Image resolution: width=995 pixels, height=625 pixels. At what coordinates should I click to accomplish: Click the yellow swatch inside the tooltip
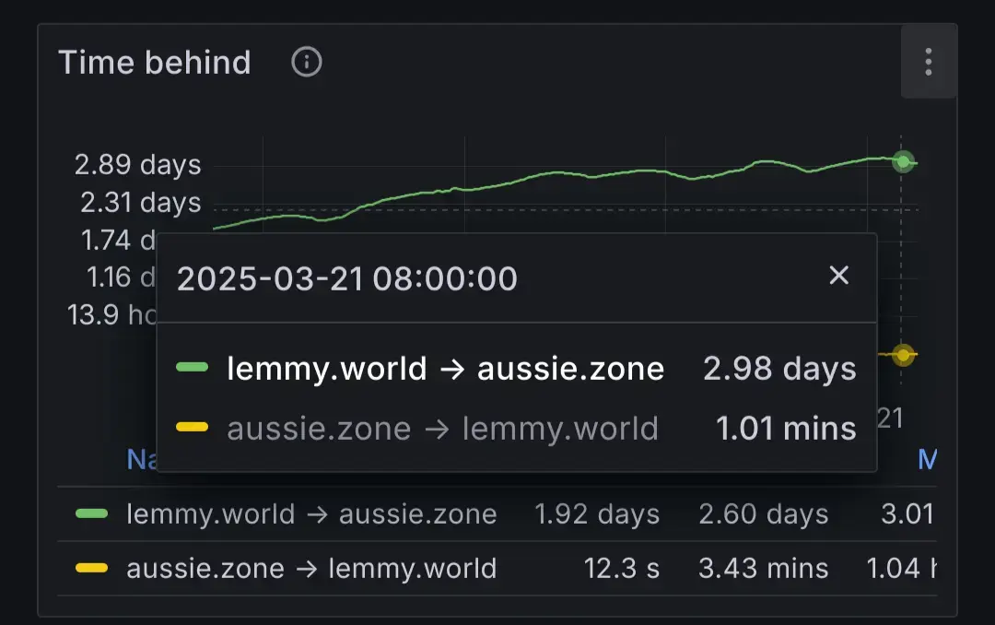pos(192,428)
